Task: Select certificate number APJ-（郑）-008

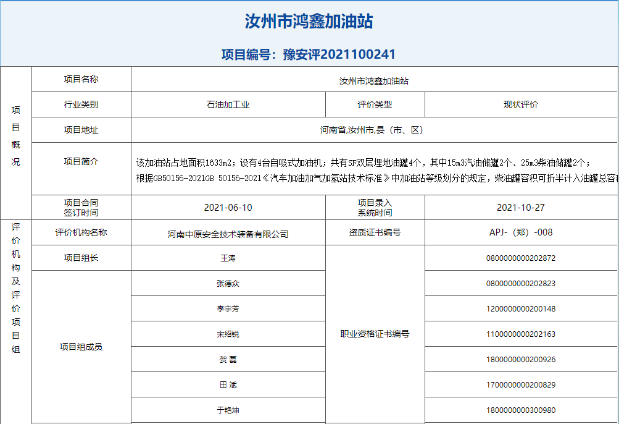Action: point(521,232)
